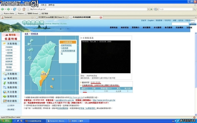Click the highlighted orange 台東縣 region on map
Viewport: 197px width, 123px height.
coord(43,78)
